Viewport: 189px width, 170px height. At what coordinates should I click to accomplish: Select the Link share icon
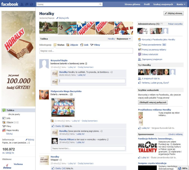(82, 45)
